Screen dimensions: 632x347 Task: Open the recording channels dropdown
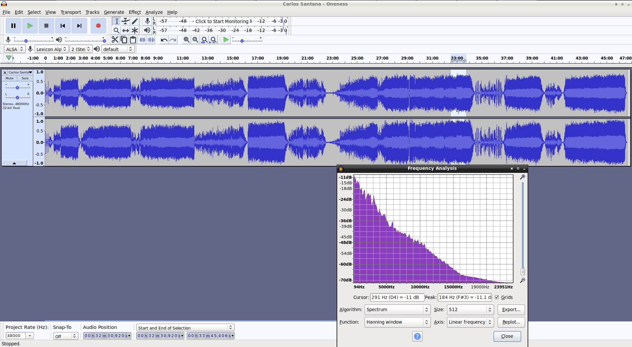(81, 49)
